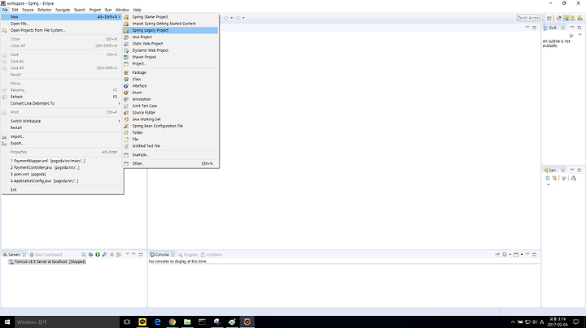The image size is (586, 328).
Task: Open the Servers view menu dropdown
Action: pos(128,254)
